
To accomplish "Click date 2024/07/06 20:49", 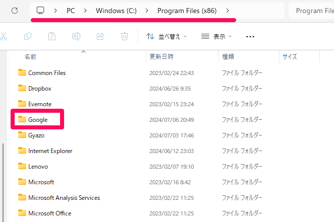I will coord(172,120).
